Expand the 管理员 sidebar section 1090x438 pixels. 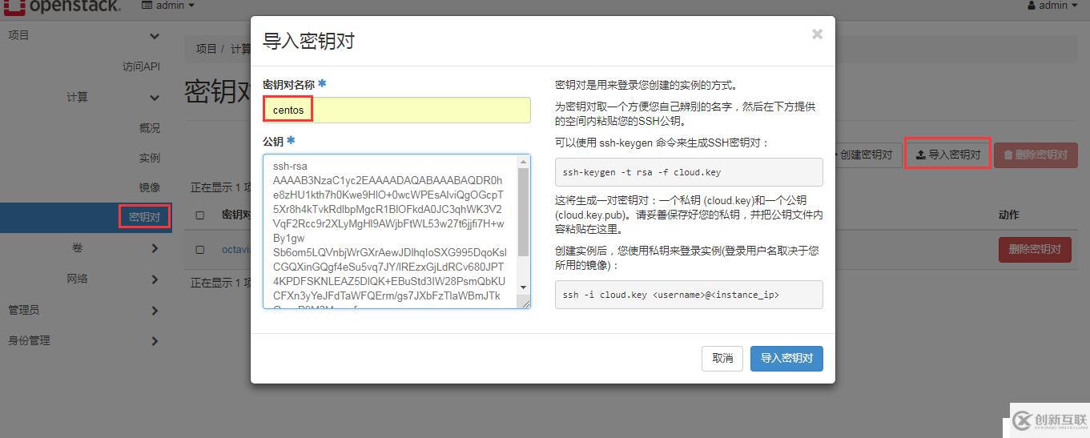[x=86, y=310]
